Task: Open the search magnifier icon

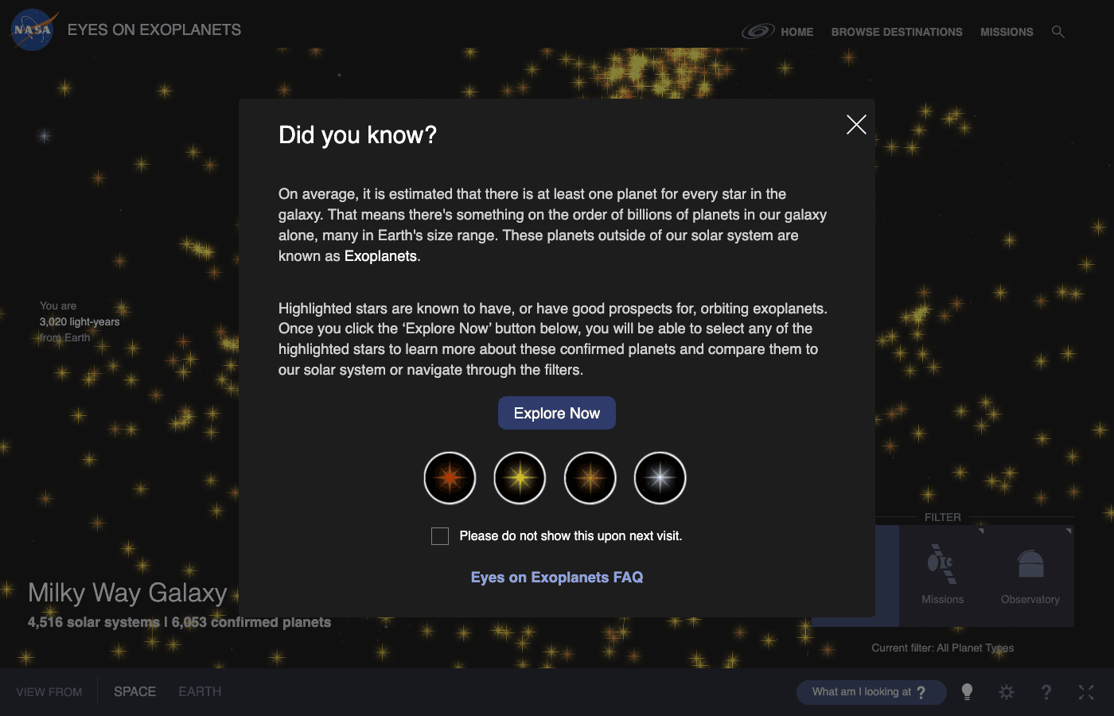Action: pyautogui.click(x=1058, y=32)
